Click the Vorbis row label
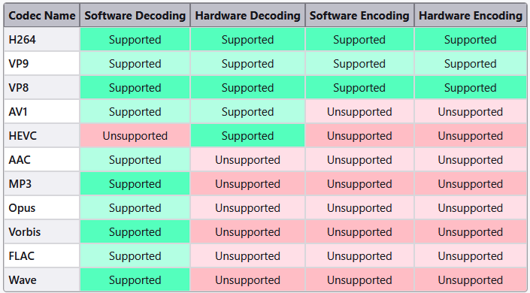The image size is (530, 293). tap(42, 231)
